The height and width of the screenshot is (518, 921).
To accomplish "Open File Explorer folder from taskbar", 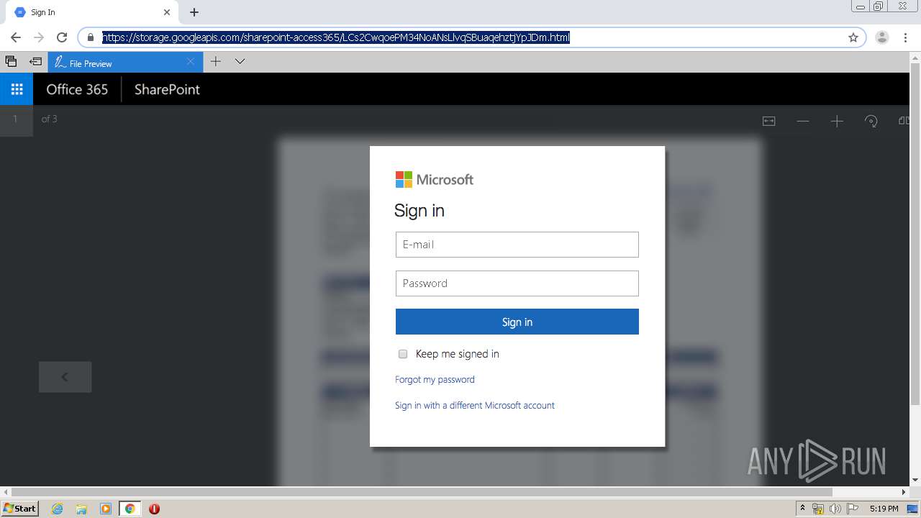I will coord(81,508).
